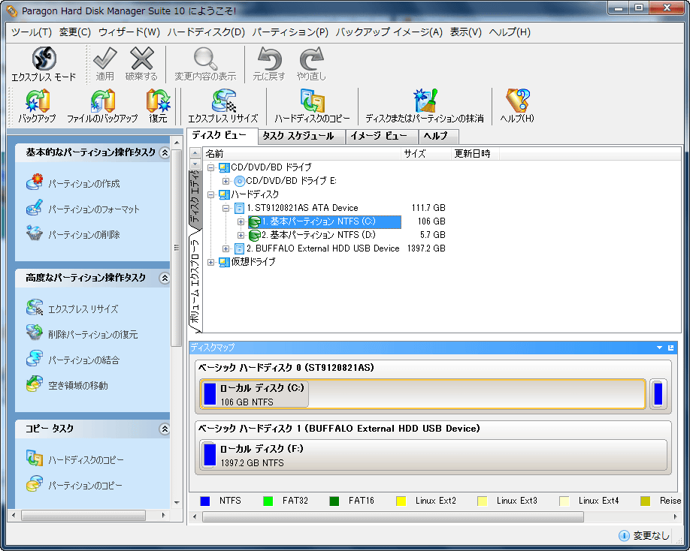Collapse the コピー タスク section
Screen dimensions: 690x551
(165, 429)
